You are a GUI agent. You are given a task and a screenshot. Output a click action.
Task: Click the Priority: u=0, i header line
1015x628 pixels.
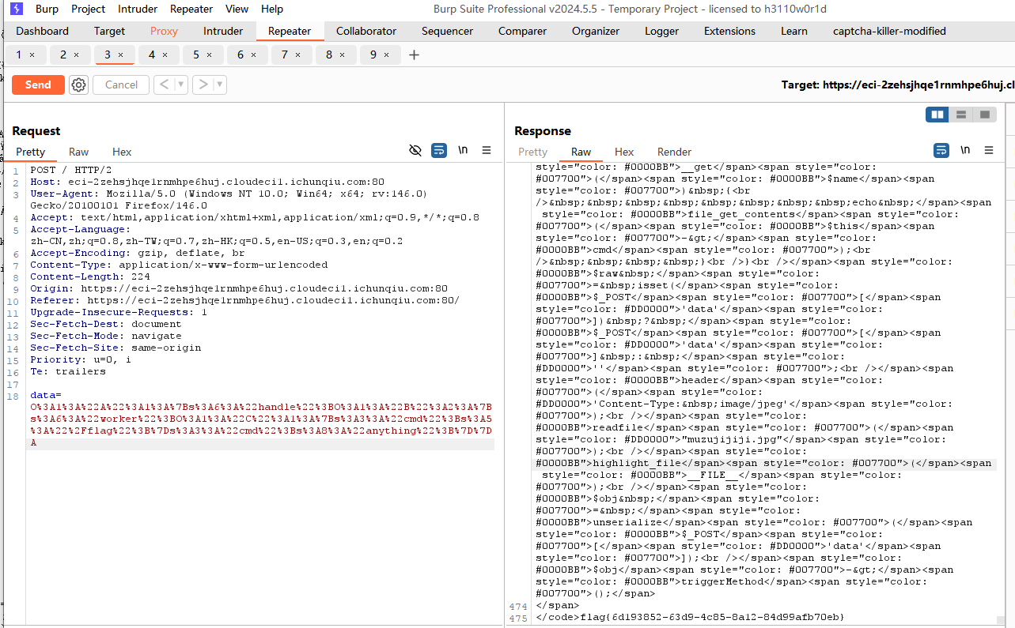81,359
